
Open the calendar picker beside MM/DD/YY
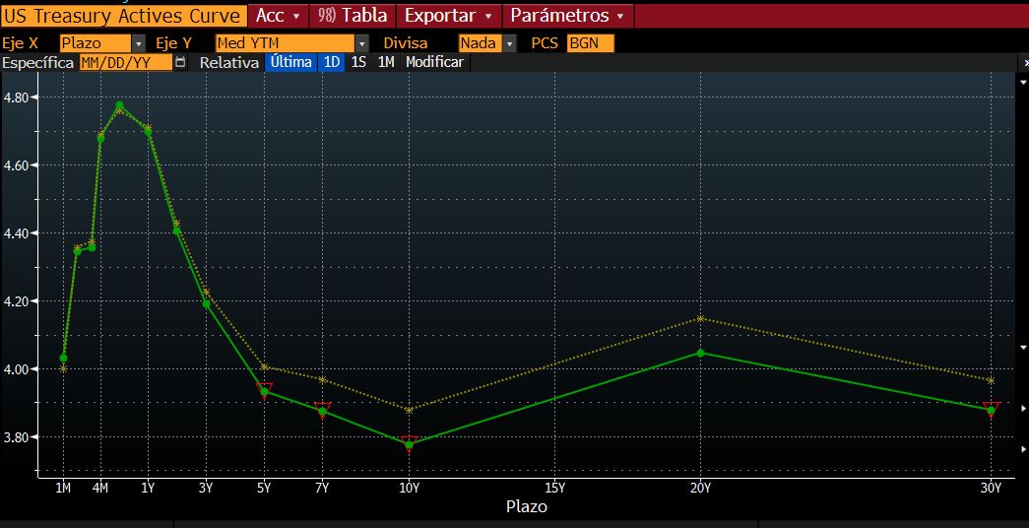(180, 62)
